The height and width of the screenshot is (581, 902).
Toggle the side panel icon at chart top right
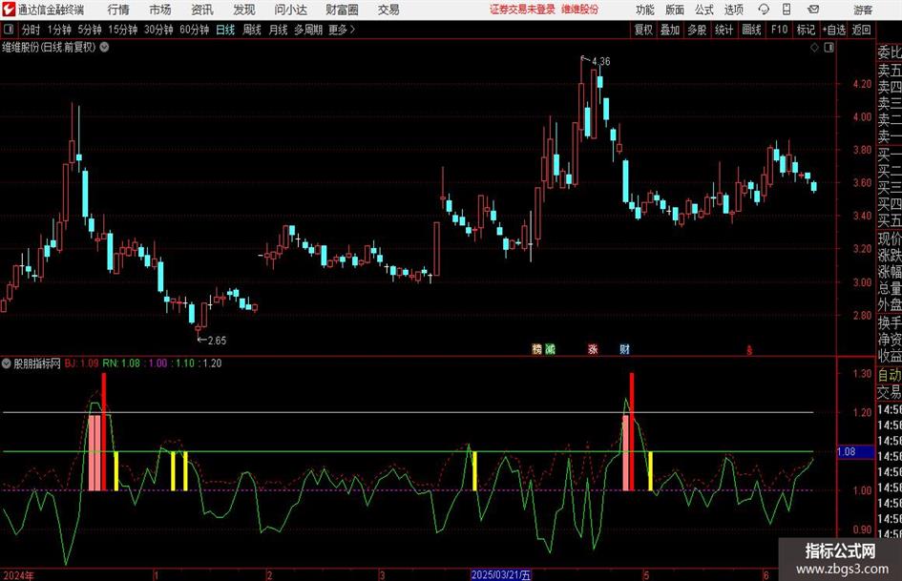pyautogui.click(x=829, y=48)
